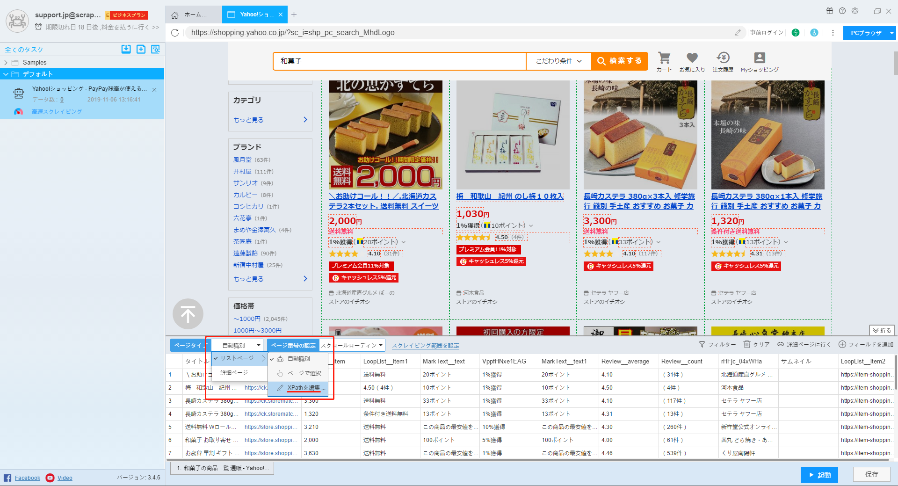This screenshot has height=486, width=898.
Task: Click the 保存 save button
Action: [x=871, y=474]
